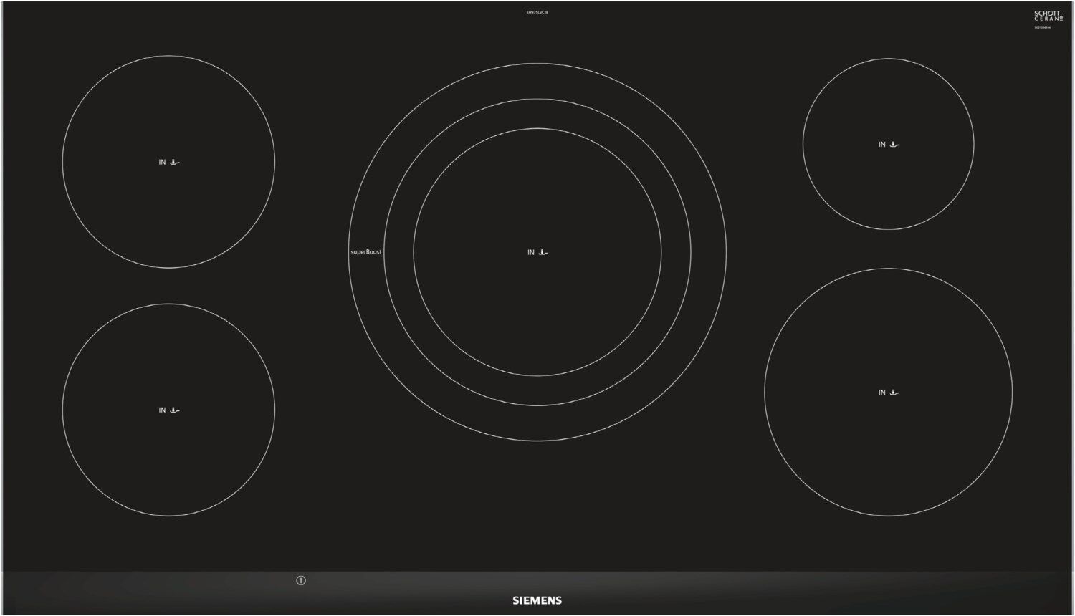The image size is (1075, 616).
Task: Click the IN label of center zone
Action: point(531,252)
